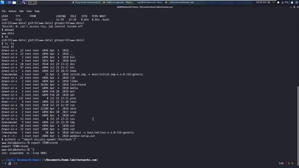This screenshot has height=168, width=299.
Task: Click the 'zsh: suspended nc -lvnp 9001' line
Action: [x=24, y=154]
